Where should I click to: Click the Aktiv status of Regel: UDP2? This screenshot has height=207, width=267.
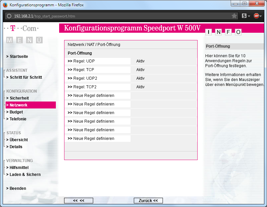[x=140, y=78]
